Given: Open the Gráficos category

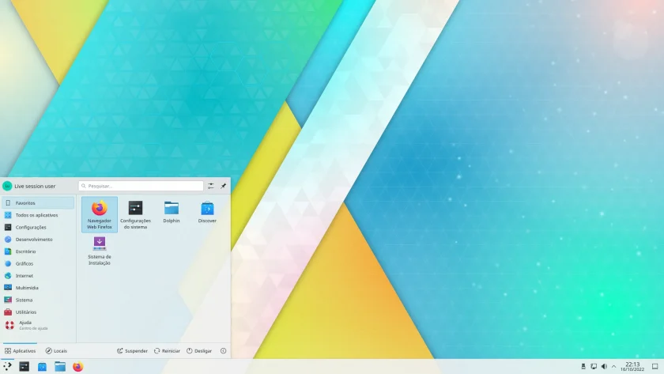Looking at the screenshot, I should point(38,263).
